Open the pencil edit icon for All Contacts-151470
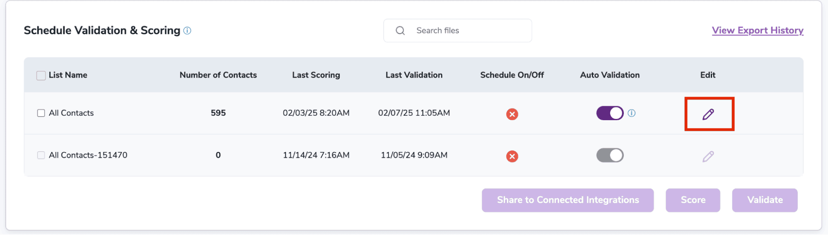Image resolution: width=828 pixels, height=235 pixels. [708, 156]
